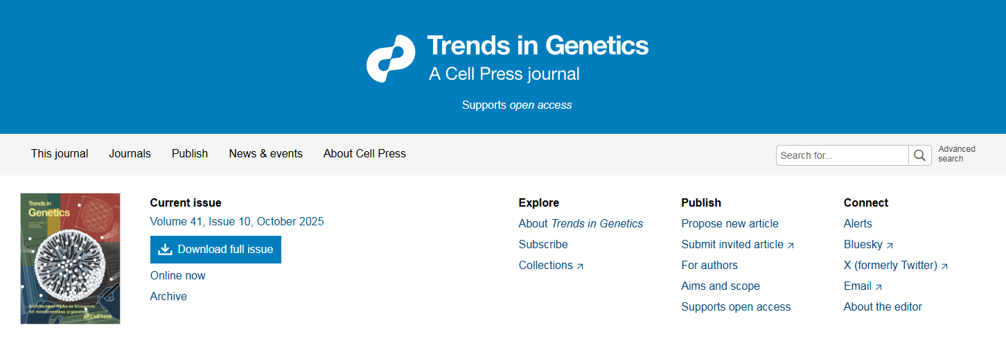This screenshot has height=346, width=1006.
Task: Click the Cell Press logo icon
Action: tap(391, 59)
